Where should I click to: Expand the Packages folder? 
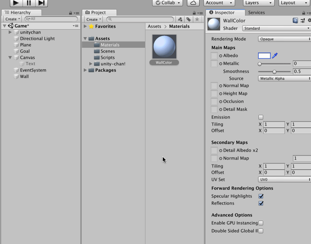[85, 70]
